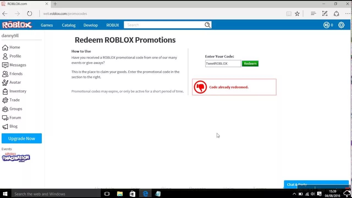Click the Edge share icon
352x198 pixels.
(336, 13)
